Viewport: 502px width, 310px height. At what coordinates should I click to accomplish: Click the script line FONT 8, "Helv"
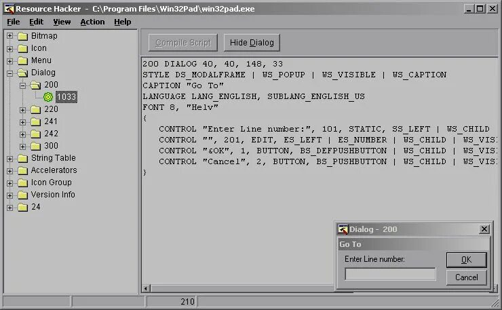(x=180, y=107)
